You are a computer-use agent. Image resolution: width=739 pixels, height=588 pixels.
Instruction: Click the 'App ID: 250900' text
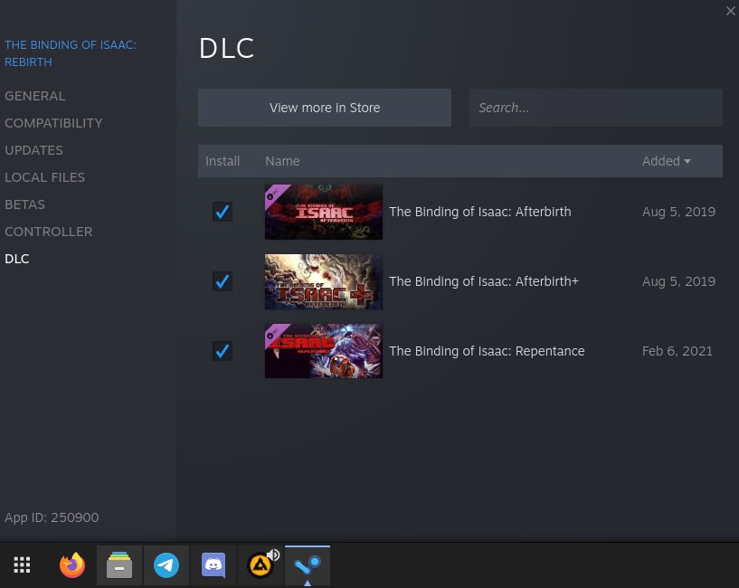(52, 517)
